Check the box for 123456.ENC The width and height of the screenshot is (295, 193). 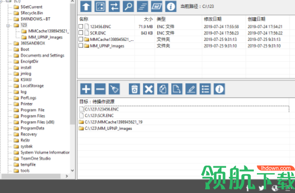point(81,26)
